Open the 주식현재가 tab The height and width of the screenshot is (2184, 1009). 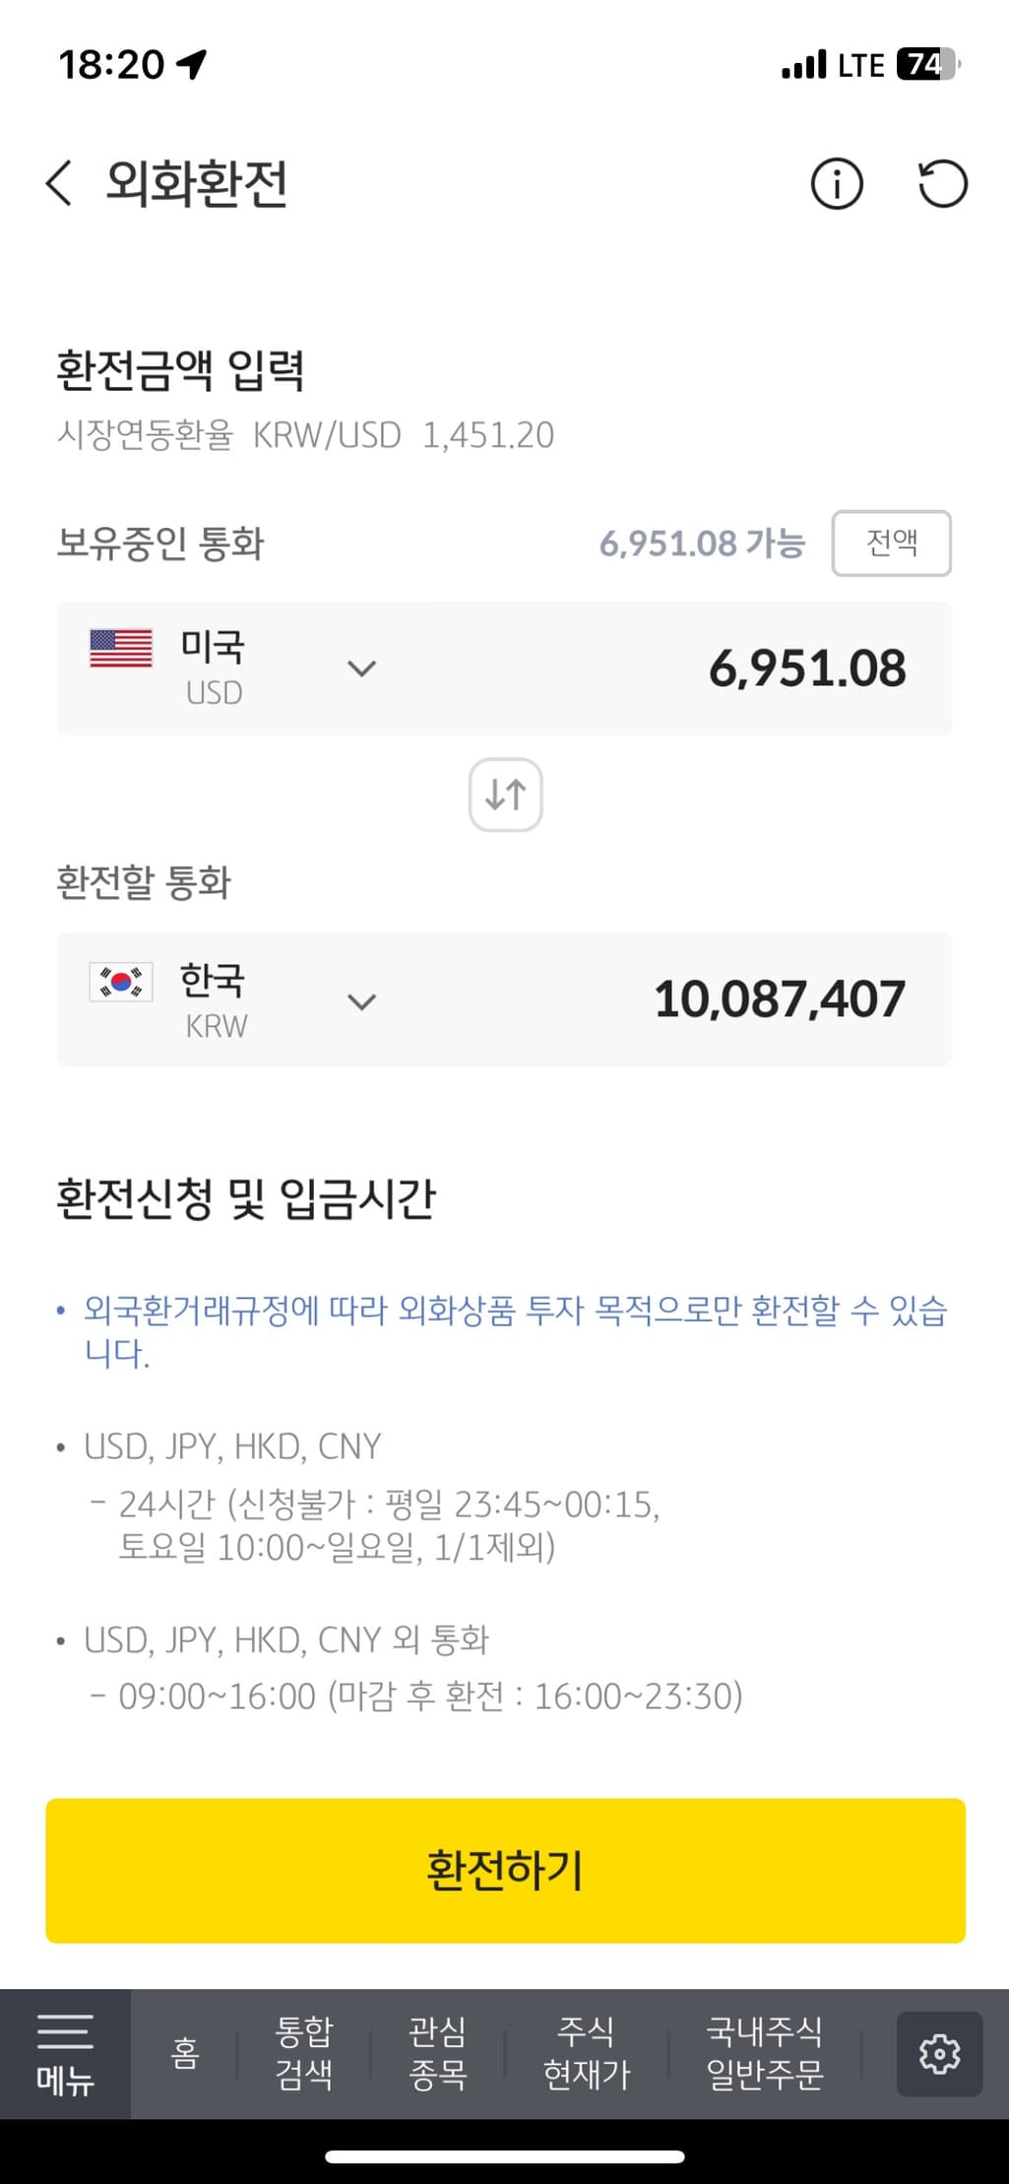coord(587,2054)
